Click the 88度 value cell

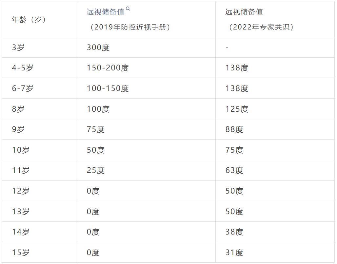coord(234,129)
